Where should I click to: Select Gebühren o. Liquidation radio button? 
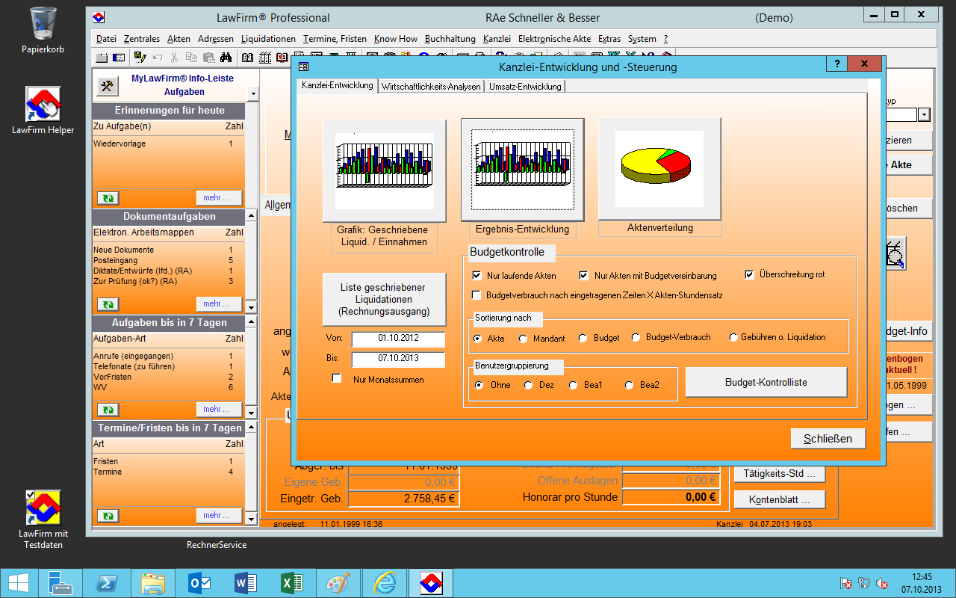(733, 337)
